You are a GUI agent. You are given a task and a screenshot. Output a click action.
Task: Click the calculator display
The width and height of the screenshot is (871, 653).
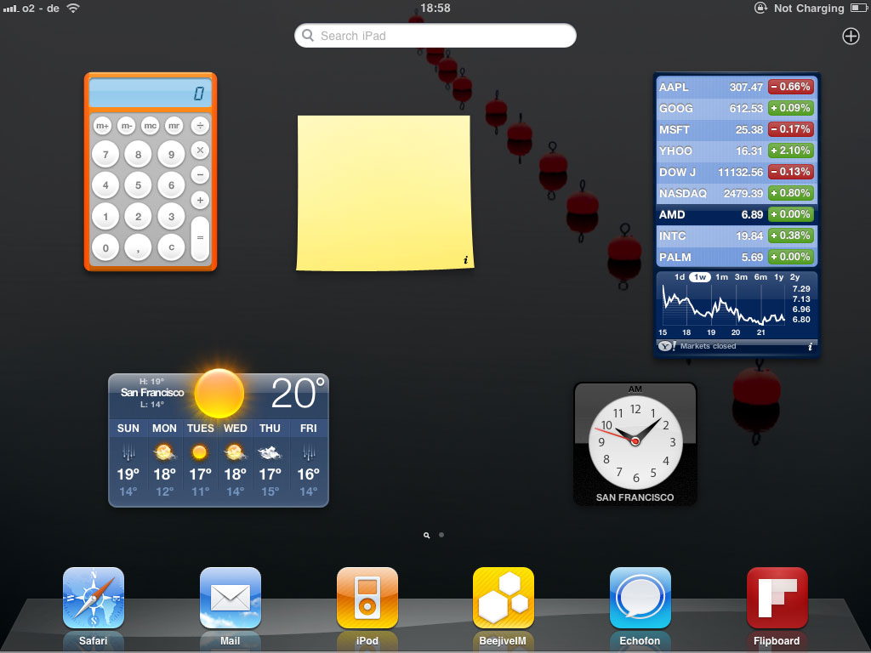pyautogui.click(x=150, y=93)
